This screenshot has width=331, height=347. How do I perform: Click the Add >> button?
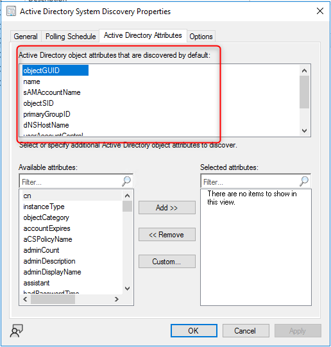tap(167, 208)
